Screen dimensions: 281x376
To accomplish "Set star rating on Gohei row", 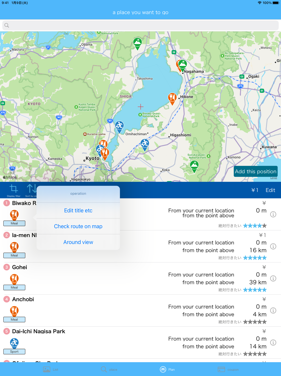I will 255,290.
